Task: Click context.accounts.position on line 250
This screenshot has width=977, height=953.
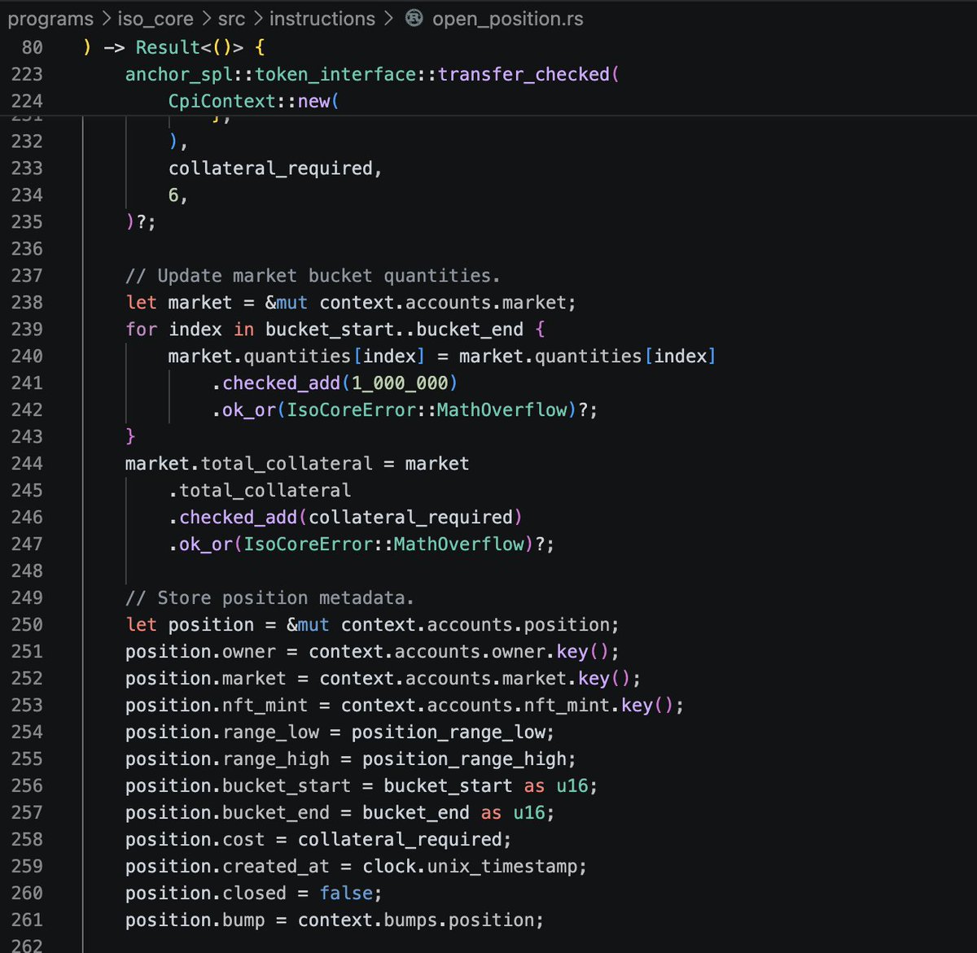Action: (x=475, y=624)
